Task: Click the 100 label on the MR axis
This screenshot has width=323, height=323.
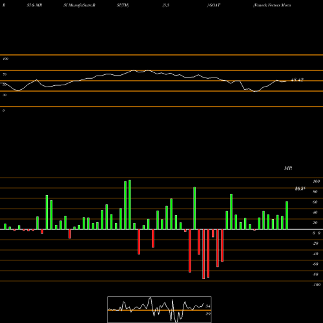Action: (x=316, y=182)
